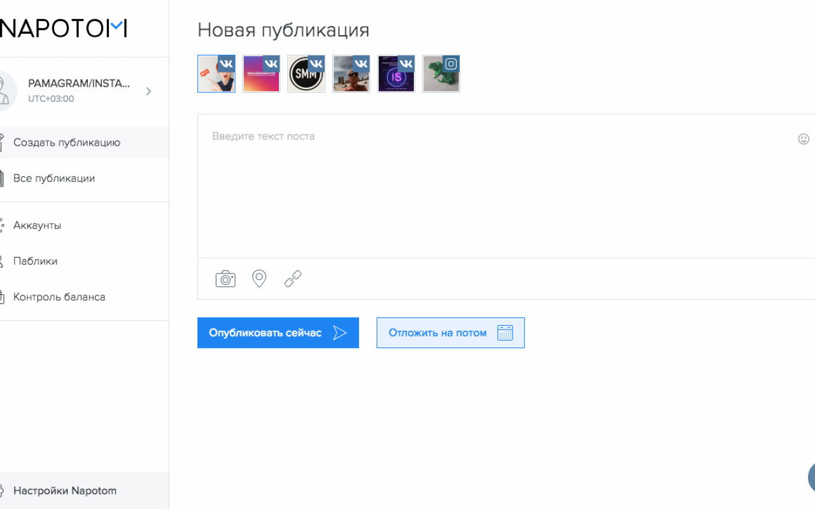Open the Создать публикацию menu item
The image size is (815, 509).
pos(84,143)
